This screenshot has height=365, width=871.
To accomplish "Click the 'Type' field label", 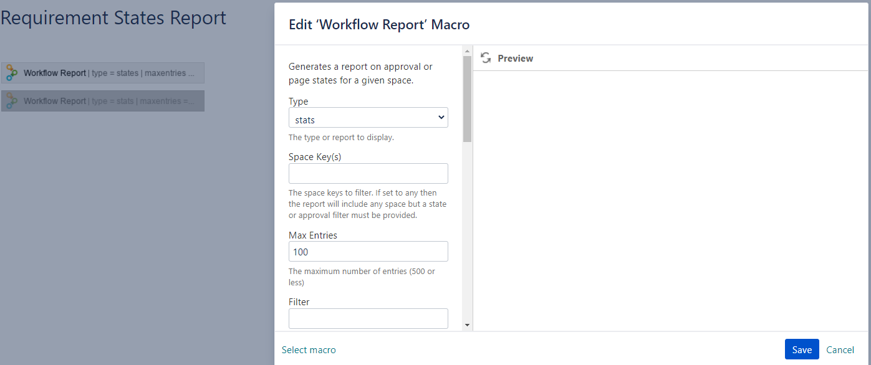I will [299, 102].
